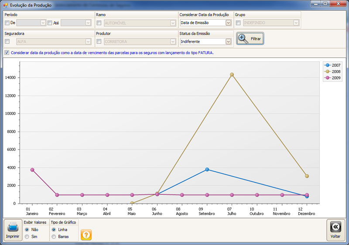Click the Voltar back button
The image size is (349, 245).
[335, 230]
